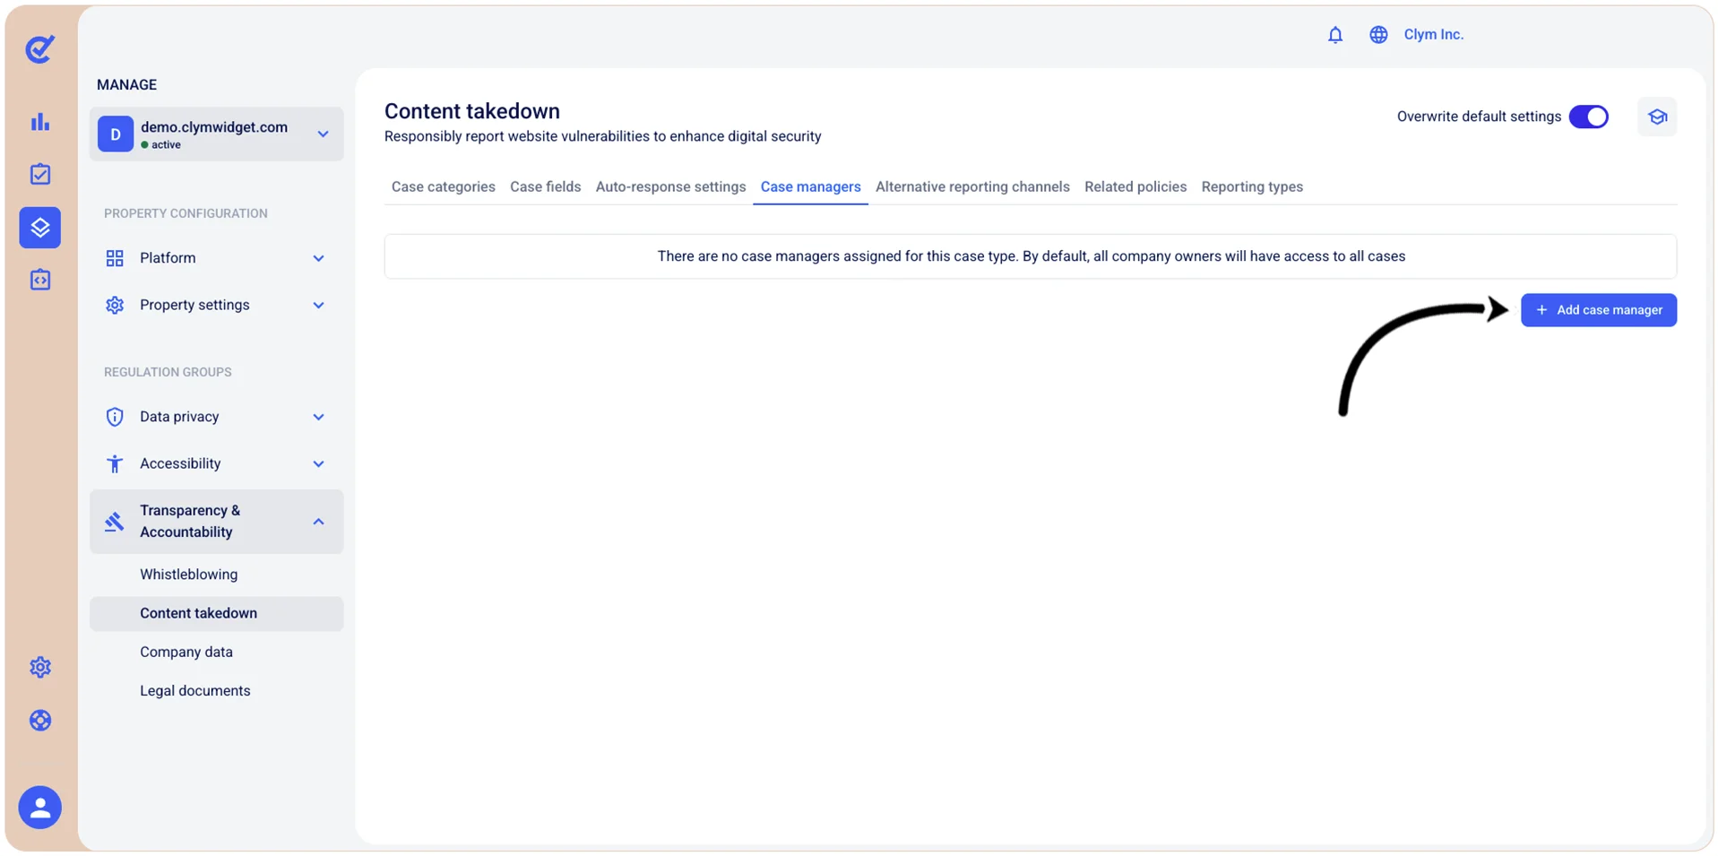Click the D property avatar badge
The width and height of the screenshot is (1718, 856).
[x=116, y=134]
